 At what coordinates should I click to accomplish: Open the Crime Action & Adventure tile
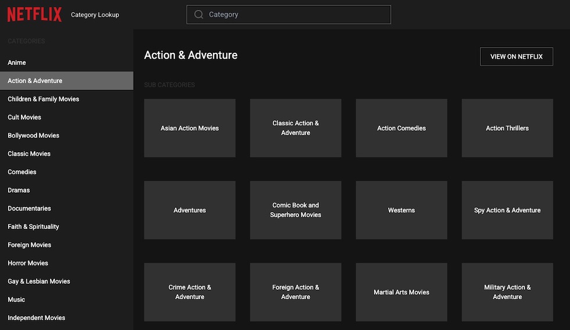(x=190, y=292)
